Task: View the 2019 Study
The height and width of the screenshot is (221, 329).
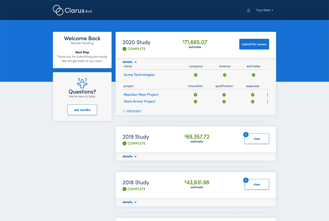Action: point(257,139)
